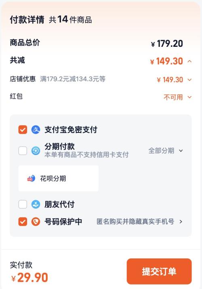Image resolution: width=202 pixels, height=289 pixels.
Task: Click the Alipay logo icon
Action: [x=36, y=130]
